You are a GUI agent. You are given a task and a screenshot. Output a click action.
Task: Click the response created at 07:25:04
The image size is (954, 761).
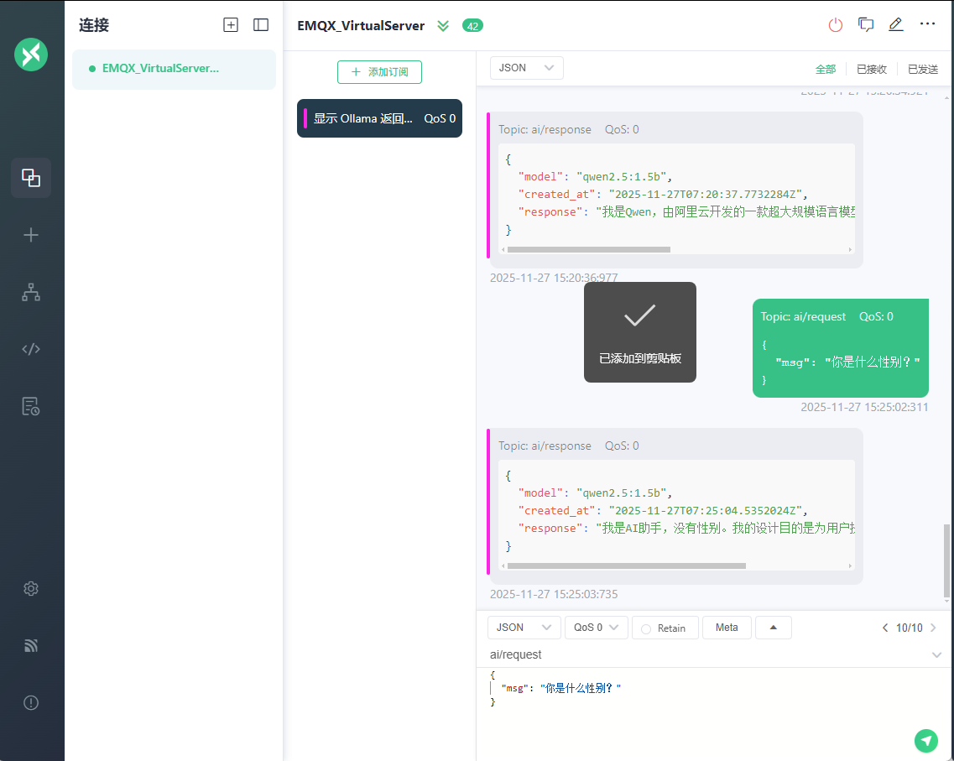(675, 506)
